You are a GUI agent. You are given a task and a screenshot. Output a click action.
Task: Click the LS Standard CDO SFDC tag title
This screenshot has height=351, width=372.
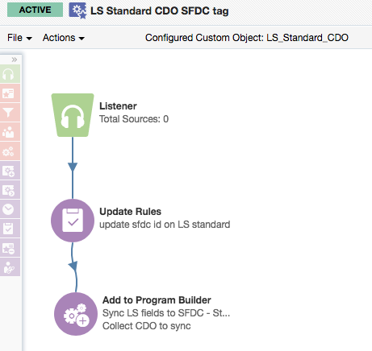(160, 11)
